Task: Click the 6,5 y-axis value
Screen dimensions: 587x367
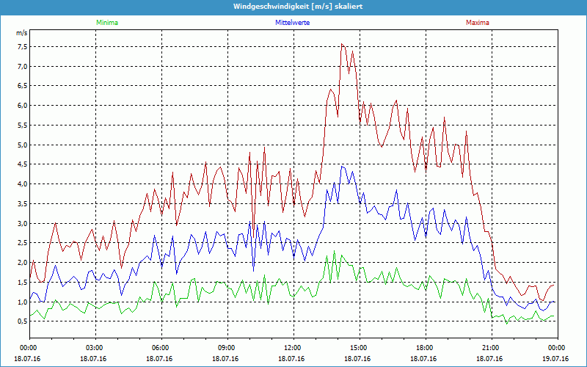Action: (23, 86)
